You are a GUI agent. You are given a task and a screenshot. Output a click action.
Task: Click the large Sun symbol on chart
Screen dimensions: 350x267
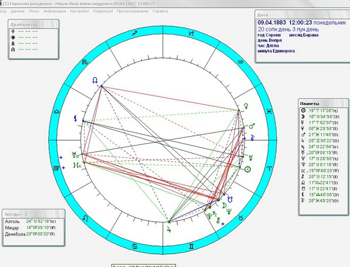(247, 169)
